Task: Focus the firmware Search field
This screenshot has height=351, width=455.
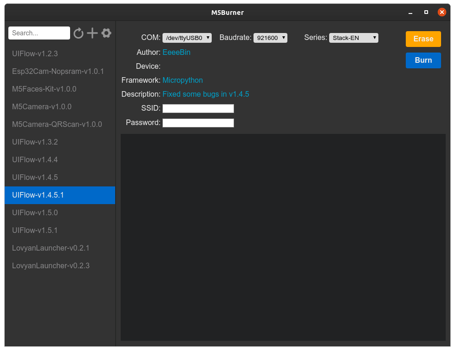Action: tap(39, 33)
